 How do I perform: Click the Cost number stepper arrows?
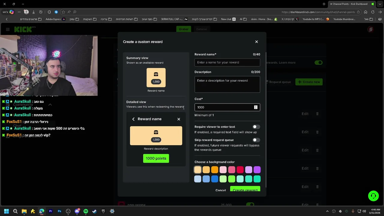pos(256,107)
